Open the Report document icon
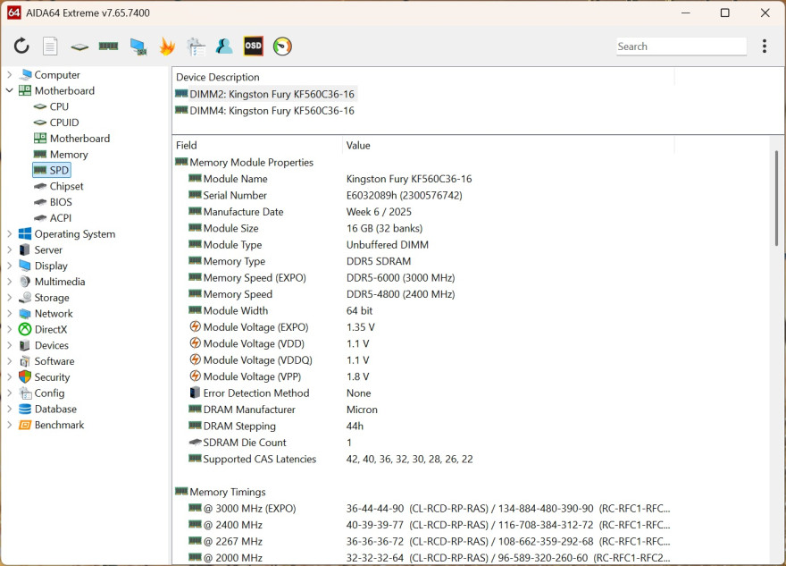The image size is (786, 566). tap(50, 46)
